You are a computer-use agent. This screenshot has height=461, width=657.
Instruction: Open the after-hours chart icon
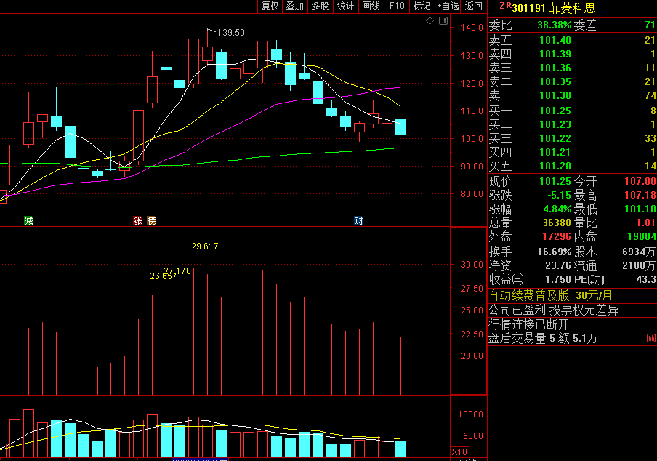[x=651, y=338]
